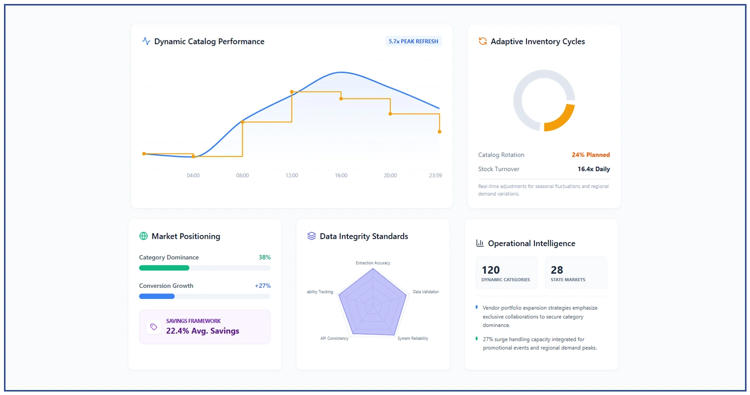Click the stacked layers icon beside Data Integrity Standards
Viewport: 750px width, 395px height.
[311, 236]
